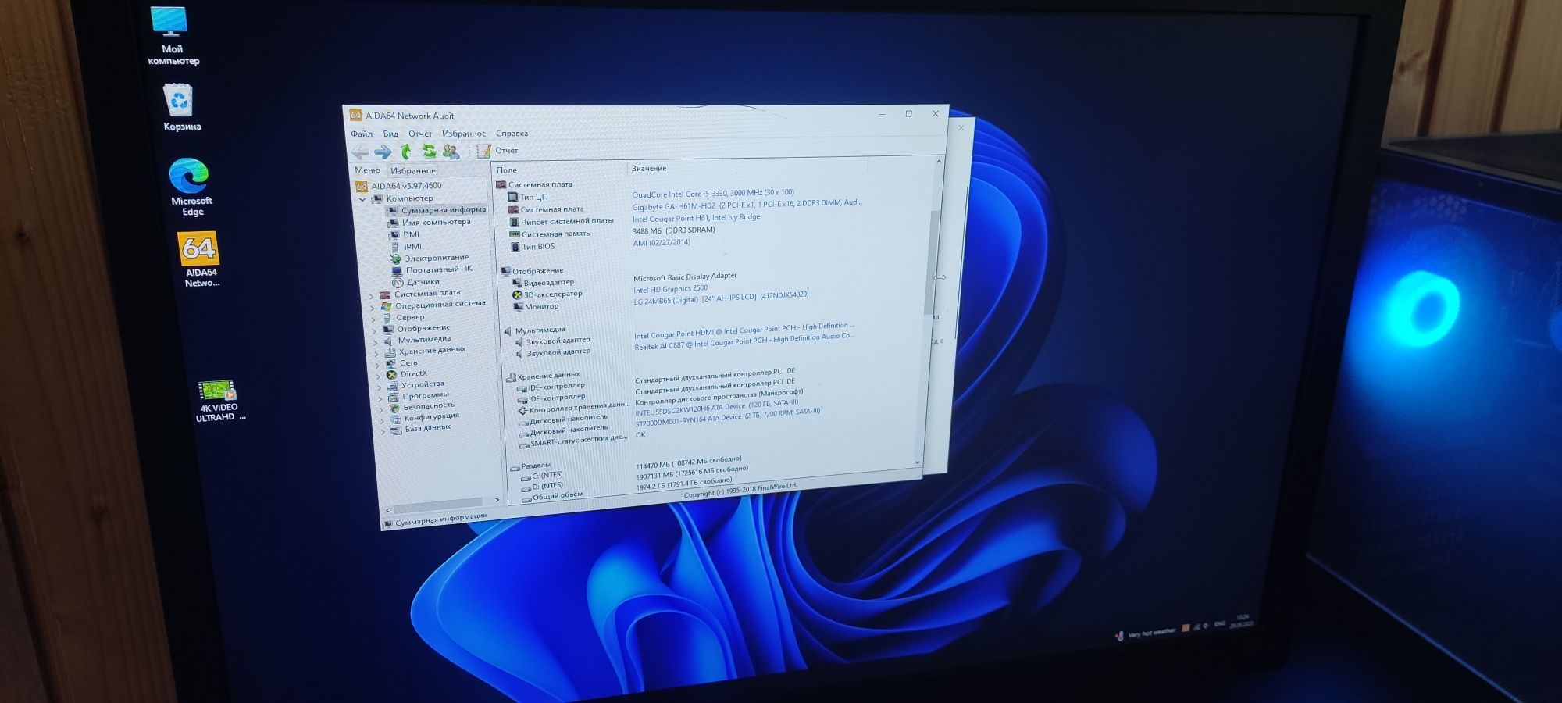
Task: Select Портативный ПК in the tree
Action: pos(432,269)
